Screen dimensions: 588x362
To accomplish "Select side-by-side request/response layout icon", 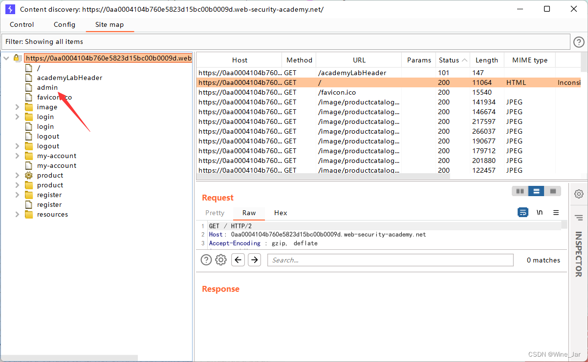I will click(x=520, y=191).
